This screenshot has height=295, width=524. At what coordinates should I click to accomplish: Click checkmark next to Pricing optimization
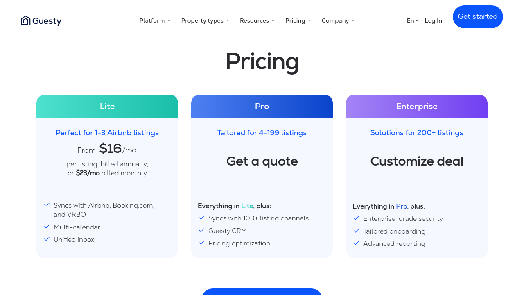(201, 243)
